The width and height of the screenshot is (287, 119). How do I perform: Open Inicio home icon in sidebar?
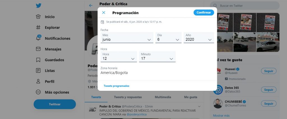pos(38,16)
